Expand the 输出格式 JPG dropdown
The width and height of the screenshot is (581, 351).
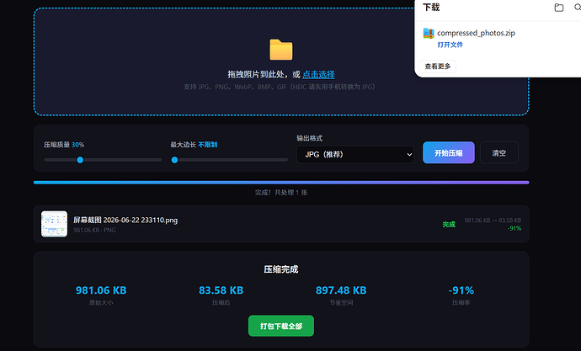pyautogui.click(x=355, y=154)
